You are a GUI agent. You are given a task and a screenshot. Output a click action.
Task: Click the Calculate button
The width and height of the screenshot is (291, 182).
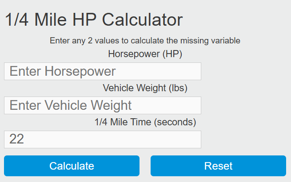pos(72,166)
